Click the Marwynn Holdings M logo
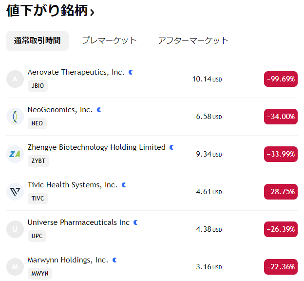Image resolution: width=304 pixels, height=281 pixels. click(15, 267)
